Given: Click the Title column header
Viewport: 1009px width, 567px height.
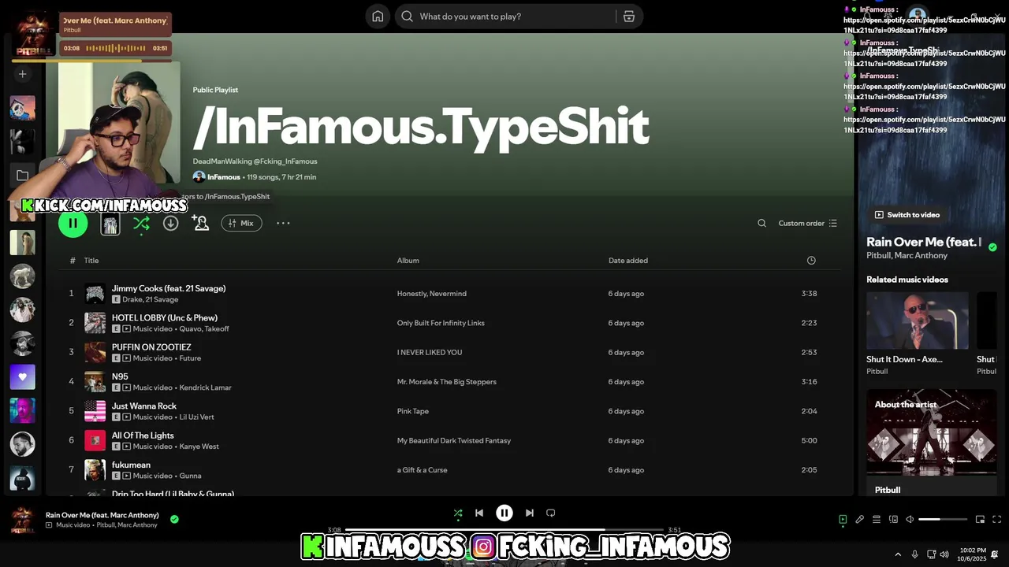Looking at the screenshot, I should 91,261.
